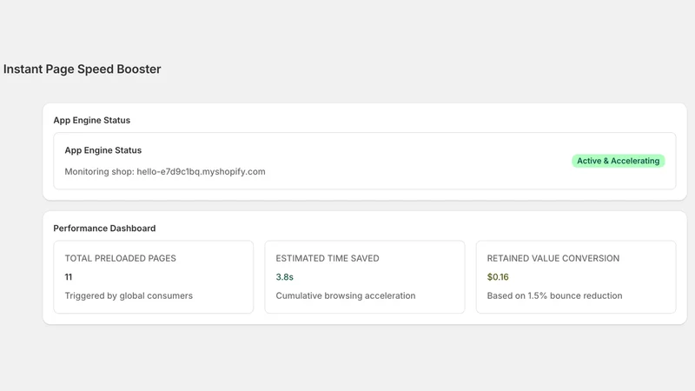
Task: Click the Based on 1.5% bounce reduction caption
Action: coord(554,295)
